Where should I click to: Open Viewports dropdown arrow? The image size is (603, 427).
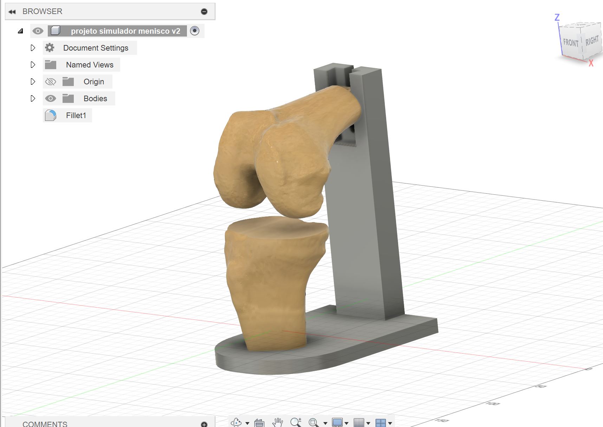coord(390,423)
